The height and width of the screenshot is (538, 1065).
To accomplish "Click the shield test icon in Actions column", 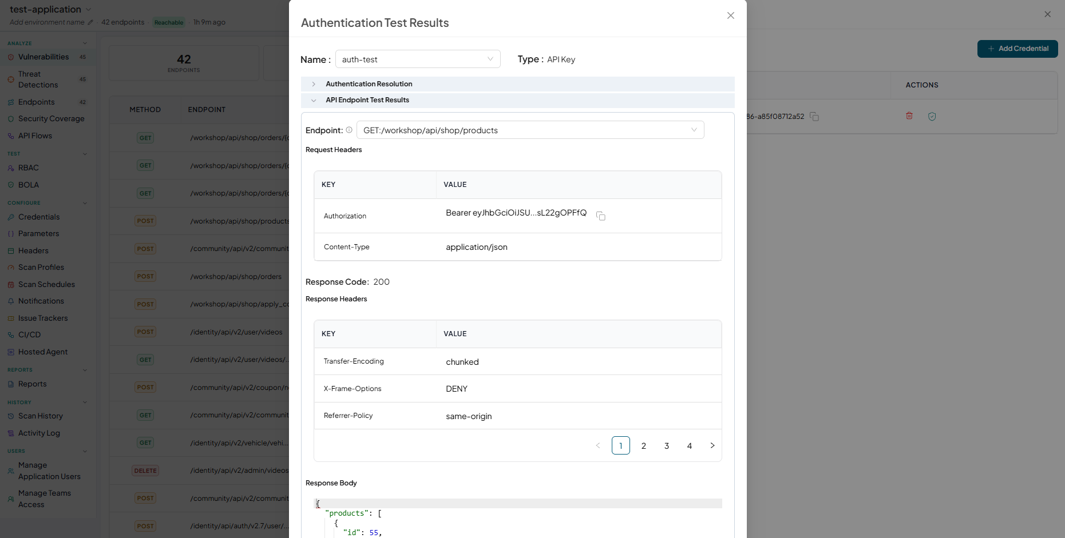I will coord(932,116).
